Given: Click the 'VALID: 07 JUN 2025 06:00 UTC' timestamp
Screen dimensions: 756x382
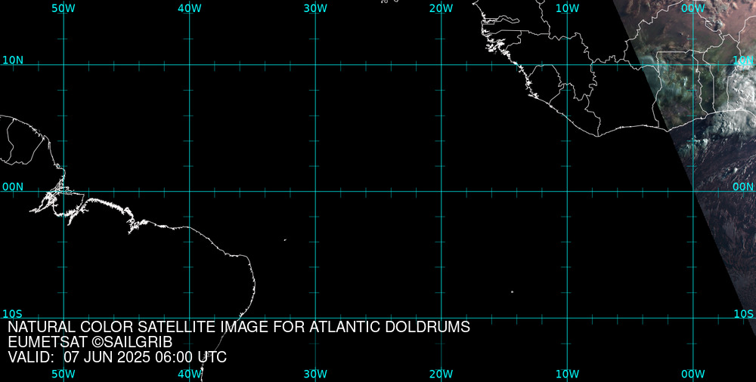Looking at the screenshot, I should tap(117, 357).
